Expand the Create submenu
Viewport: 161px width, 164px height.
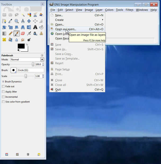coord(77,20)
